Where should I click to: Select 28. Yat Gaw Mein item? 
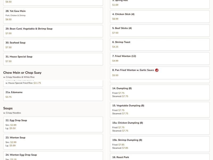pos(53,15)
